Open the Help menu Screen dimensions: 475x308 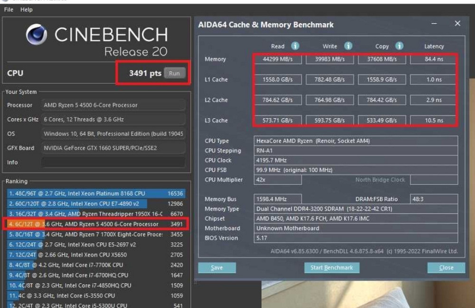(26, 10)
